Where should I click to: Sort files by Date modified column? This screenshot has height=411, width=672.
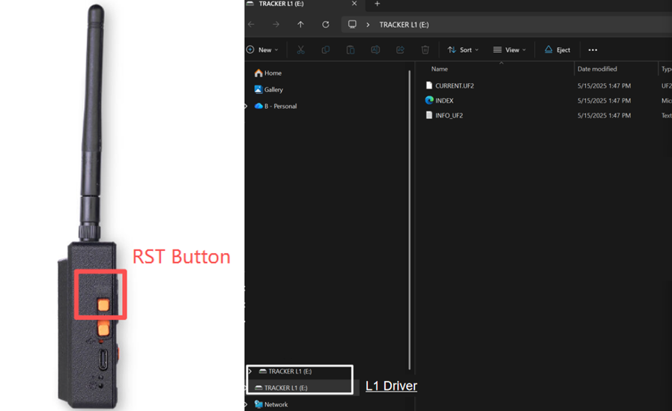click(x=597, y=69)
